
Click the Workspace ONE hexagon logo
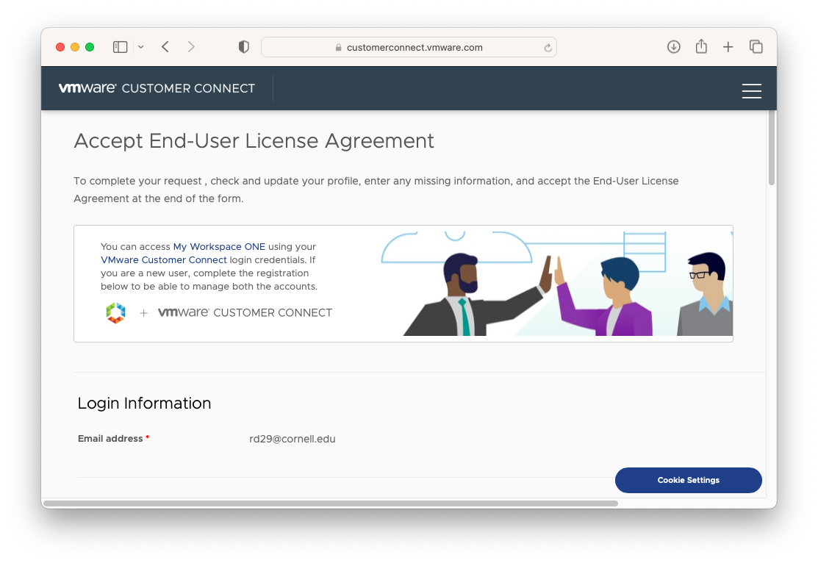(x=115, y=312)
